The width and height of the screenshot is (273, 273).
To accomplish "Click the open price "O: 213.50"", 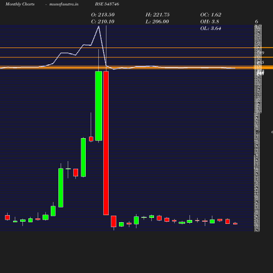I will 103,15.
